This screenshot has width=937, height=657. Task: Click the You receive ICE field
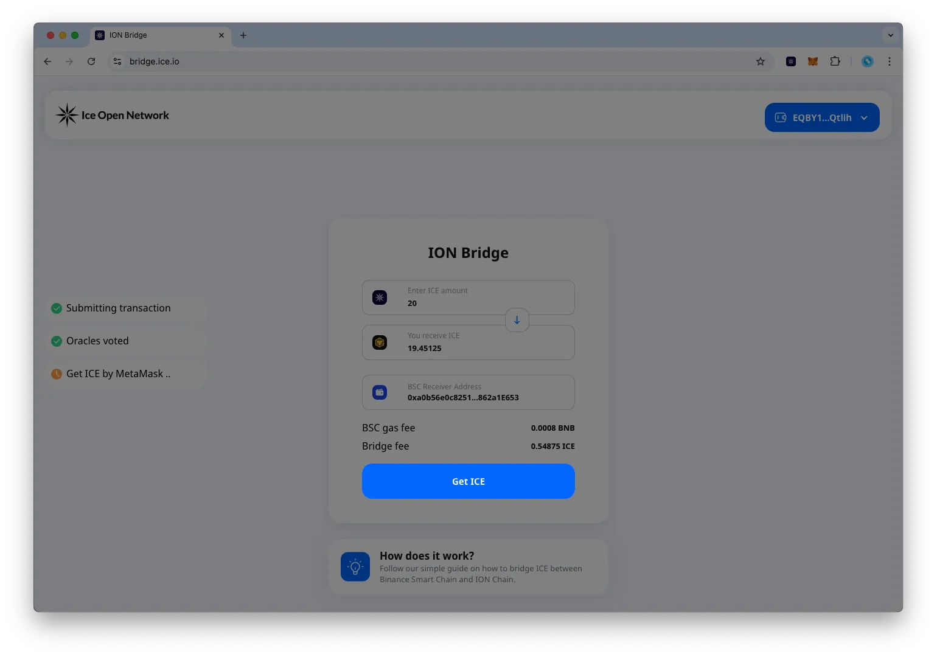coord(468,342)
